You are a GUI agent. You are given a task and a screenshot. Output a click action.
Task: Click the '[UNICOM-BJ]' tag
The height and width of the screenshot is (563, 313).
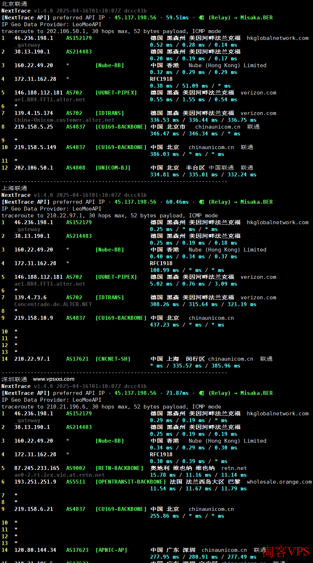(x=113, y=168)
